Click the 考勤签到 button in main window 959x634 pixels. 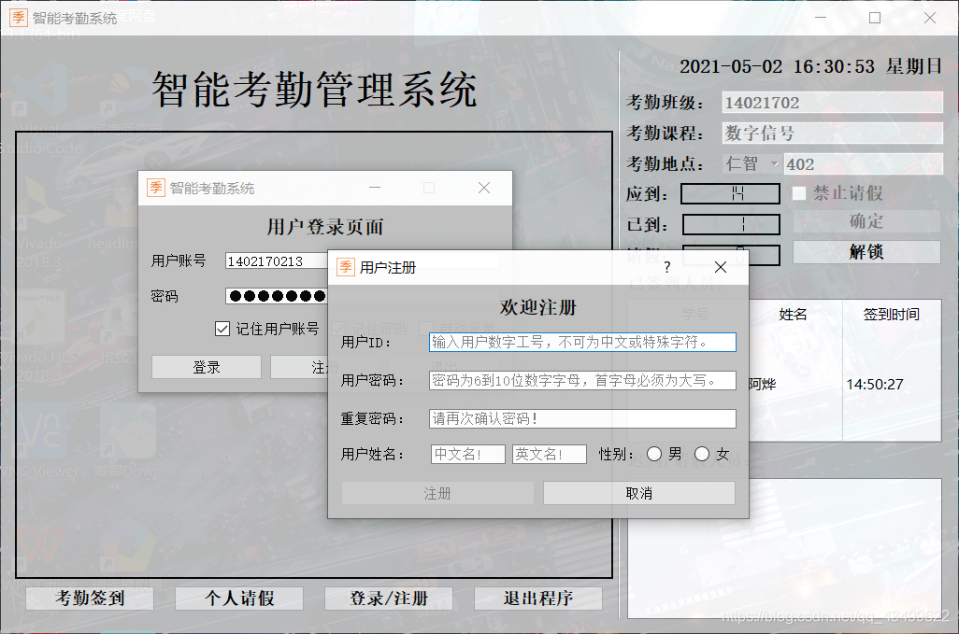point(90,598)
